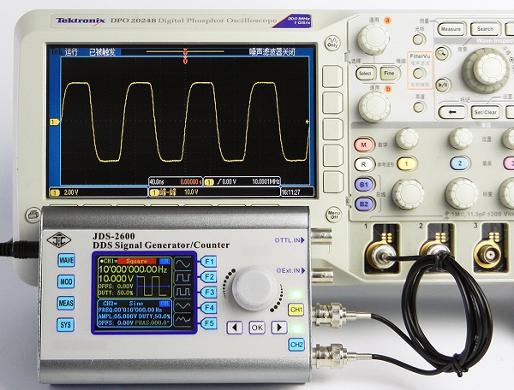
Task: Click the round waveform 'Only' button beside screen
Action: pyautogui.click(x=332, y=43)
